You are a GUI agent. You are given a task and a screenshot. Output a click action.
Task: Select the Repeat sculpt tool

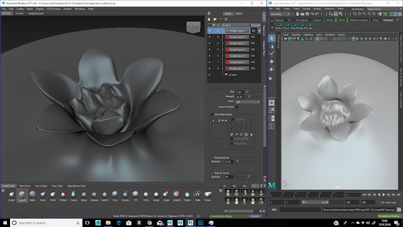pos(94,196)
